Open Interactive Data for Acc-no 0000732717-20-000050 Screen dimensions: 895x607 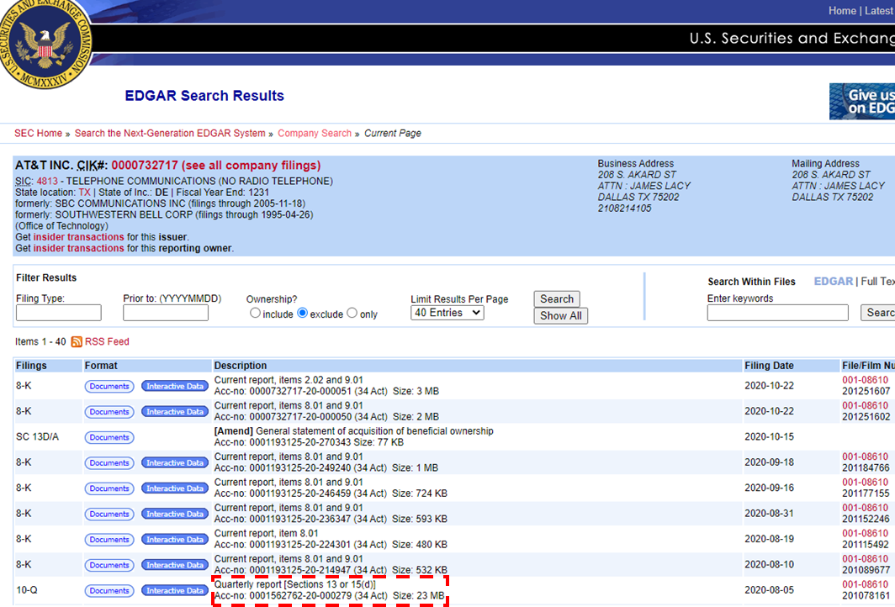click(x=175, y=412)
